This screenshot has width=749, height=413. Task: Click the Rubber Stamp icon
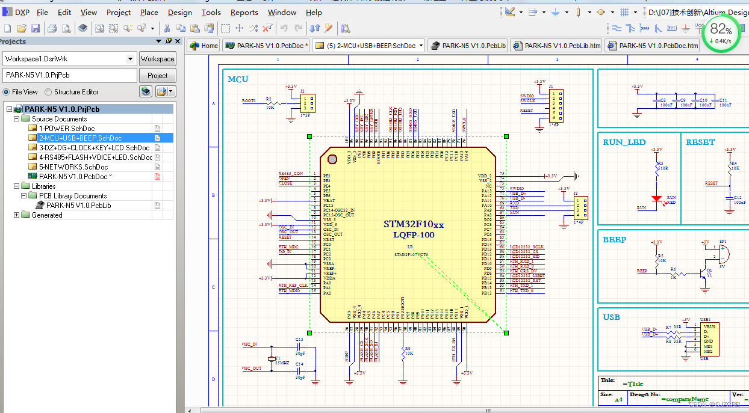209,28
